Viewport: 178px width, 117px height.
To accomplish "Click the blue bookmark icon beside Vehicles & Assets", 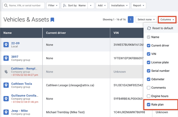I will [x=52, y=20].
